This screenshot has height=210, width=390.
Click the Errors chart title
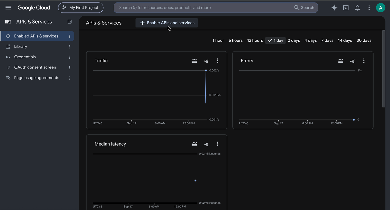coord(247,61)
